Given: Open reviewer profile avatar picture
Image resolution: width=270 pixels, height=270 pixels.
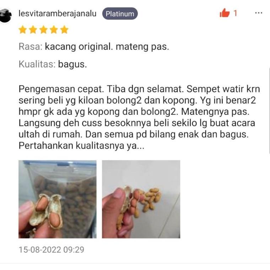Looking at the screenshot, I should click(6, 16).
